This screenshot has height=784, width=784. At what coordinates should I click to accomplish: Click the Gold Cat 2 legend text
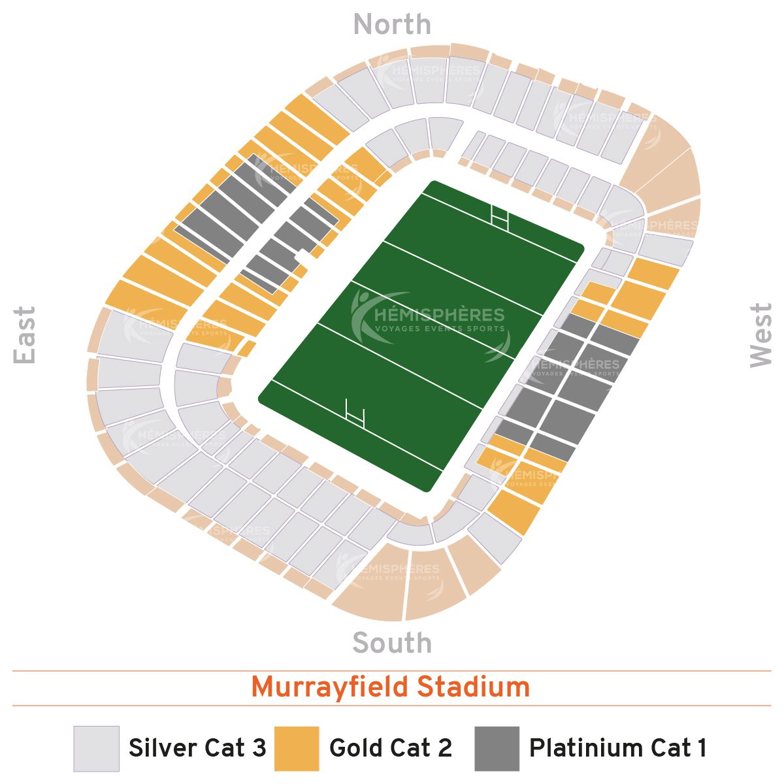coord(391,748)
